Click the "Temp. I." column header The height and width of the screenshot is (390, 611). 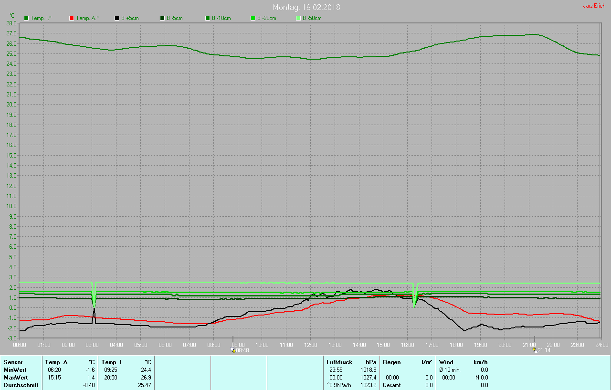(x=113, y=362)
